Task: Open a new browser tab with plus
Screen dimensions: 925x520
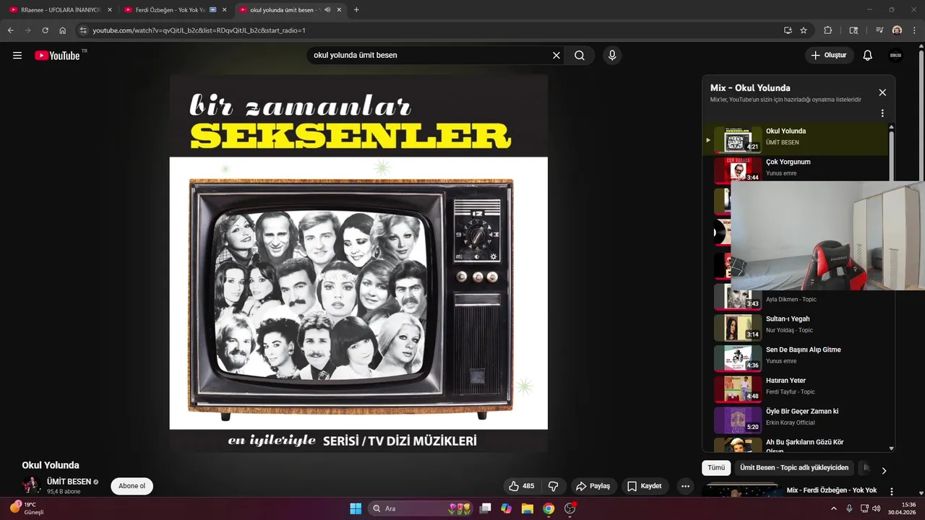Action: click(x=356, y=10)
